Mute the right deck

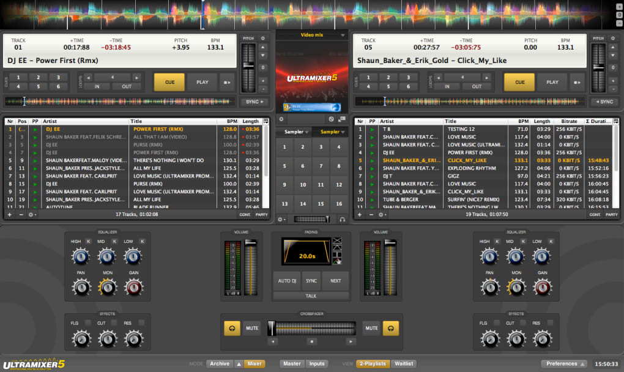click(372, 328)
